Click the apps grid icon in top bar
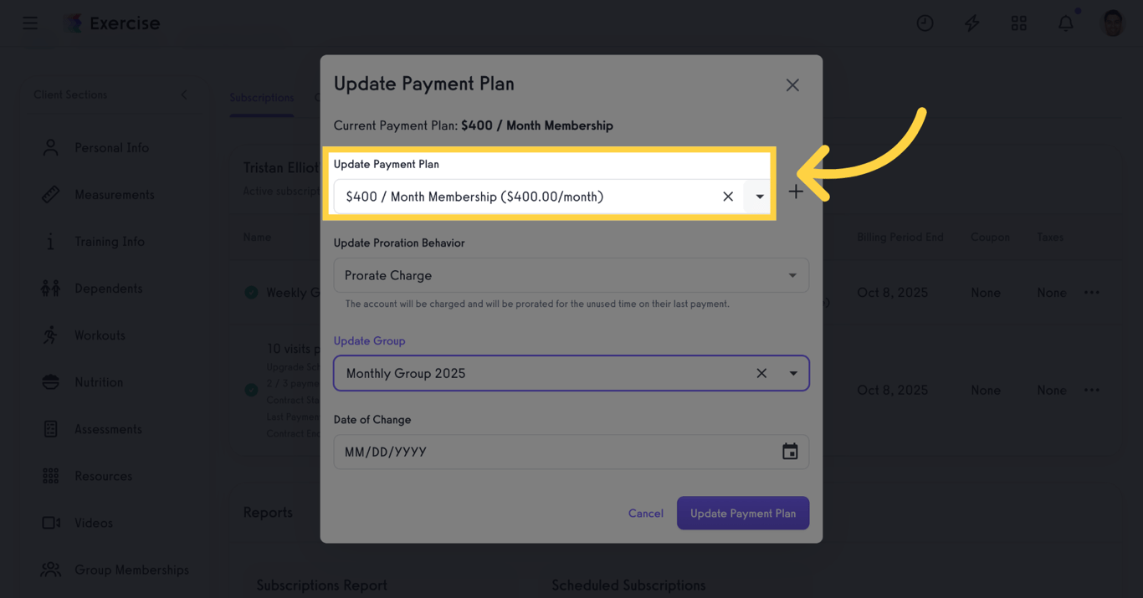Image resolution: width=1143 pixels, height=598 pixels. pyautogui.click(x=1018, y=23)
